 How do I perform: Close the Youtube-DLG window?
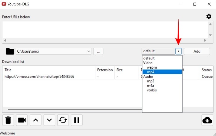(x=209, y=4)
